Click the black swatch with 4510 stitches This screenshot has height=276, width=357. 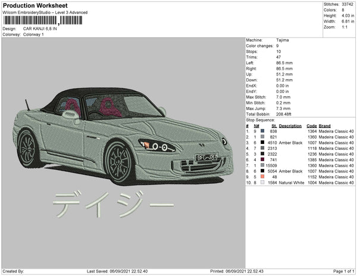pos(262,143)
